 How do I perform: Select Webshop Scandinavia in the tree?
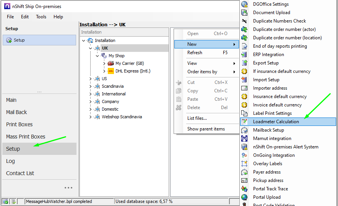point(122,117)
